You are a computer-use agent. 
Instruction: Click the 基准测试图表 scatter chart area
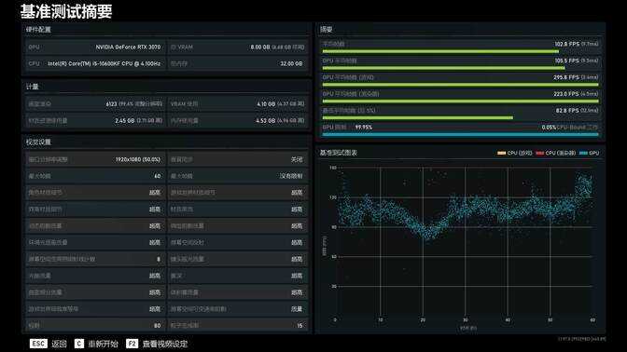click(464, 243)
